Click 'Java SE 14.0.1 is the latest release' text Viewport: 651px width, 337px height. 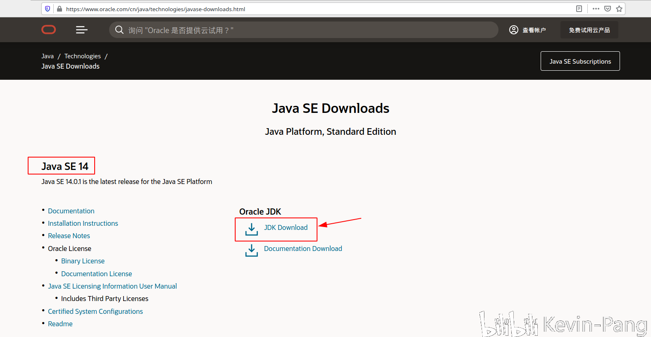126,182
